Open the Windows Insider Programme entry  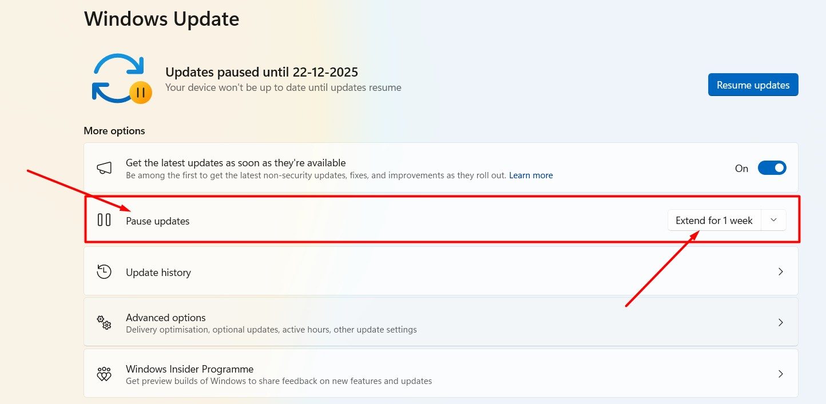click(x=189, y=369)
